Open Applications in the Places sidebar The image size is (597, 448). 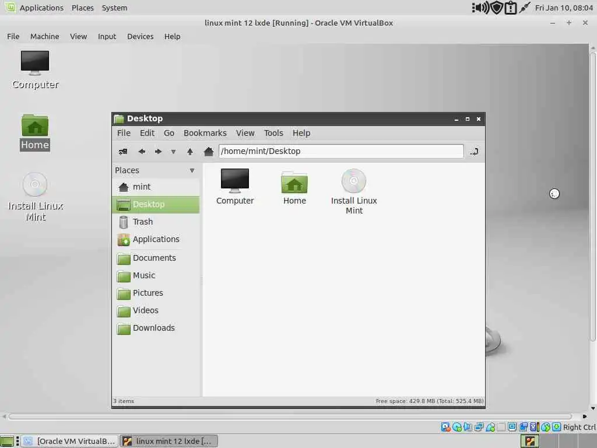coord(156,239)
